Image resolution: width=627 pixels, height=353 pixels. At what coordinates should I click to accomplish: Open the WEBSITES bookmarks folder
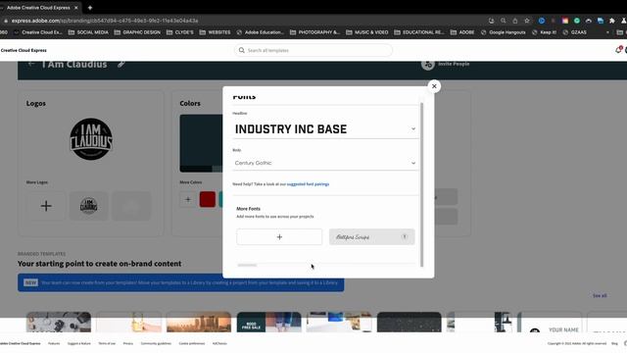tap(215, 32)
